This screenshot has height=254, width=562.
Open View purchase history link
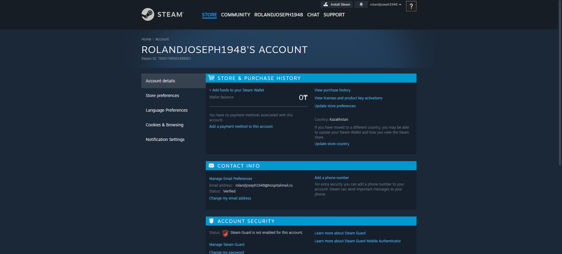(333, 90)
